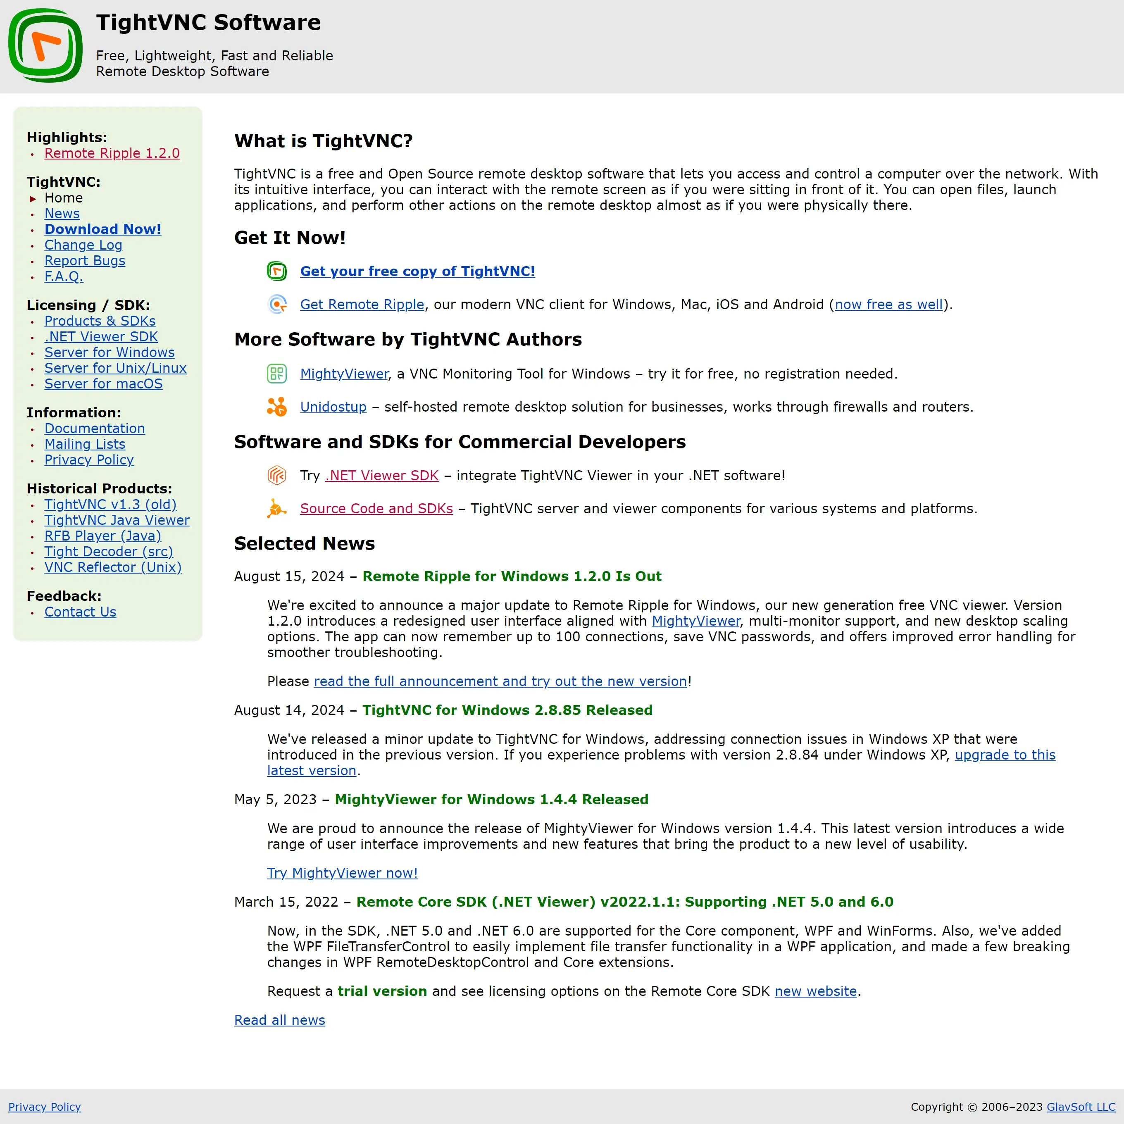Open the Download Now! sidebar link
The height and width of the screenshot is (1124, 1124).
click(x=103, y=229)
